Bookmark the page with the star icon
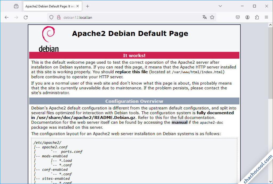The height and width of the screenshot is (184, 273). click(x=212, y=17)
